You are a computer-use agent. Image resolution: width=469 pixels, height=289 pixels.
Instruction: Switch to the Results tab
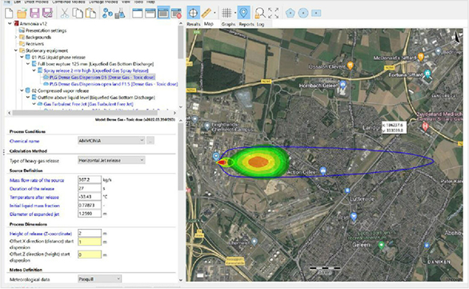[x=194, y=24]
